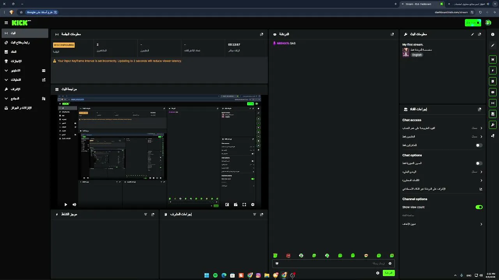This screenshot has width=499, height=280.
Task: Toggle the الصور التعبيرية فقط switch
Action: click(x=479, y=163)
